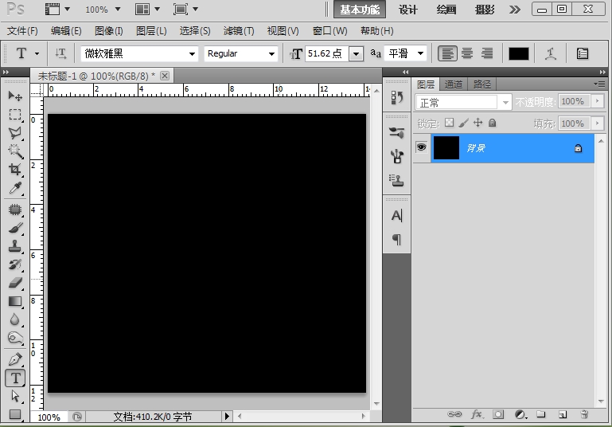Open the Character panel icon
This screenshot has width=612, height=427.
396,216
